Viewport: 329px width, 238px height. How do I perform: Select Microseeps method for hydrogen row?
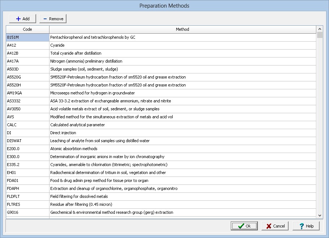(182, 93)
